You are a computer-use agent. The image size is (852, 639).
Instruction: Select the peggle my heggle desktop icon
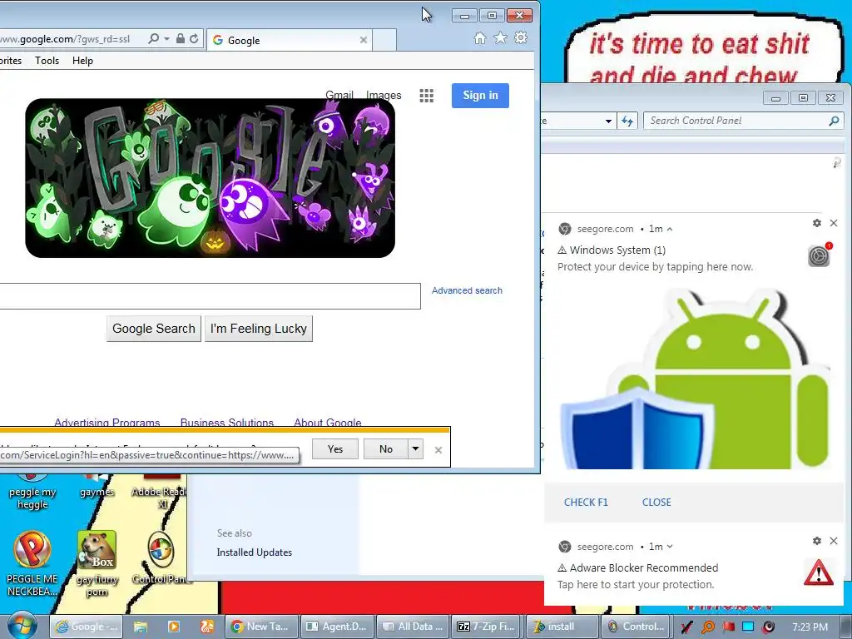(x=32, y=492)
